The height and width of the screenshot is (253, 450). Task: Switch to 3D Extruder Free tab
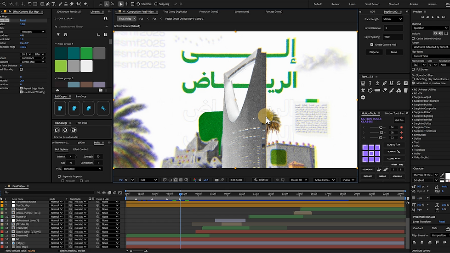click(69, 12)
